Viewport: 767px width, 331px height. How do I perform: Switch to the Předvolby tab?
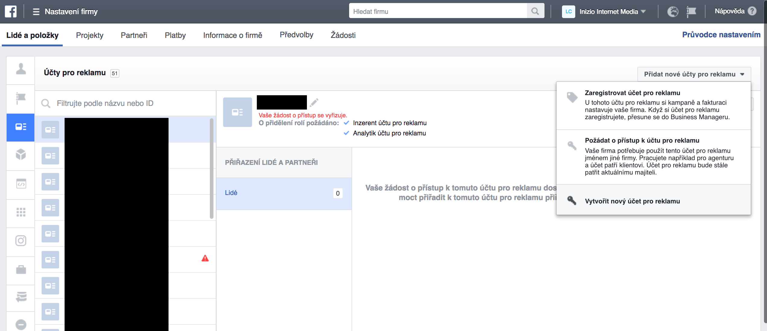coord(296,35)
